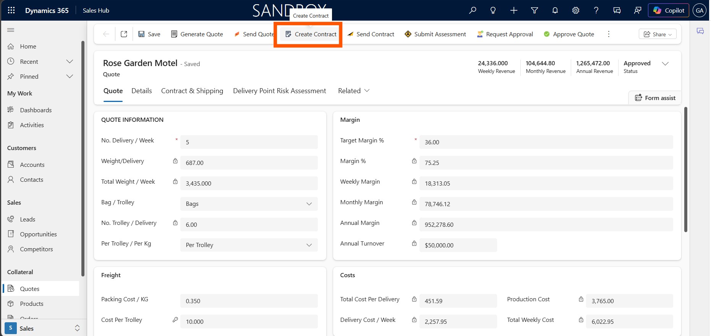Expand the Recent section chevron
Viewport: 711px width, 336px height.
click(x=70, y=61)
